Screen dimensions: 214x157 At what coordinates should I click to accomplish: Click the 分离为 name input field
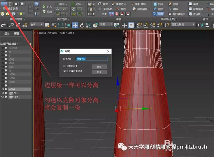coord(91,59)
